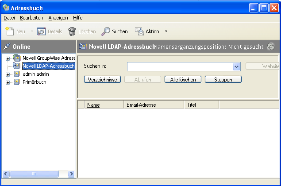Click the Namensergänzungsposition: Nicht gesucht text
Screen dimensions: 281x186
click(x=209, y=47)
